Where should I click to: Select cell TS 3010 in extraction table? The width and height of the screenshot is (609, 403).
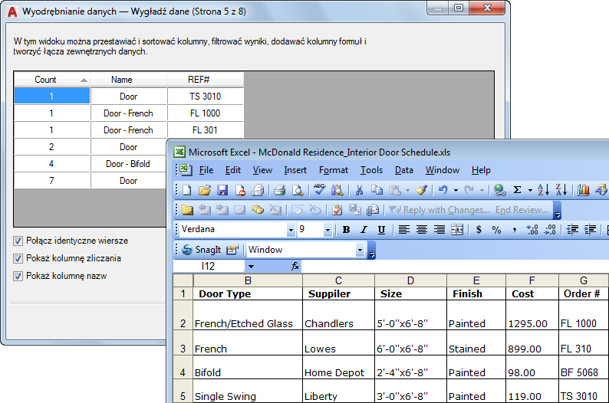pos(206,97)
